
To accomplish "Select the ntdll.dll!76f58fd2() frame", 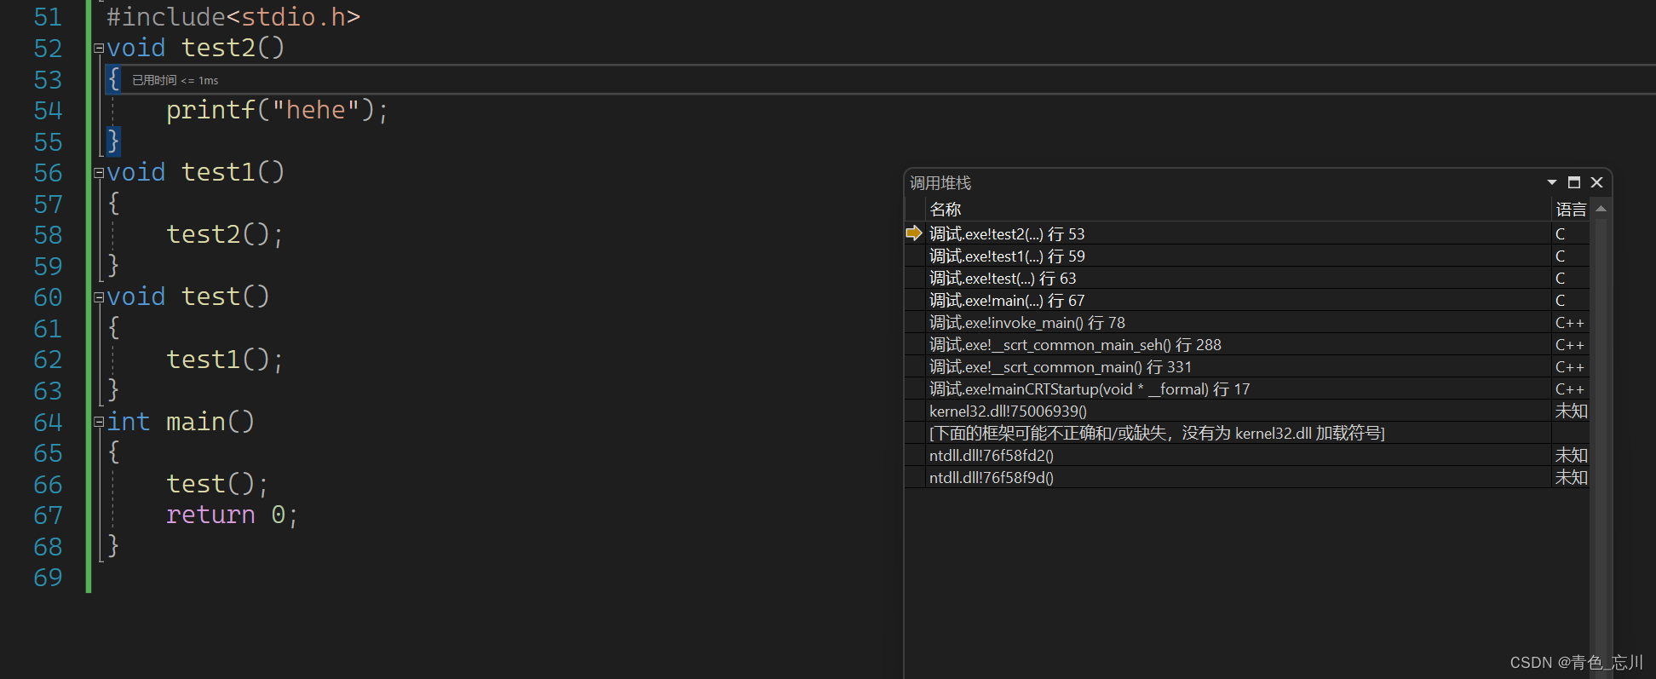I will pyautogui.click(x=992, y=456).
